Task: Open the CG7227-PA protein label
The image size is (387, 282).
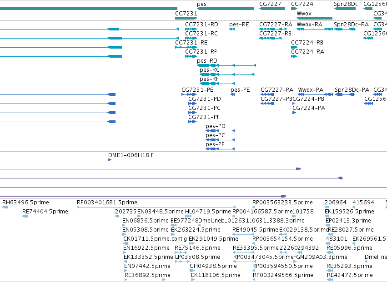Action: click(x=277, y=90)
